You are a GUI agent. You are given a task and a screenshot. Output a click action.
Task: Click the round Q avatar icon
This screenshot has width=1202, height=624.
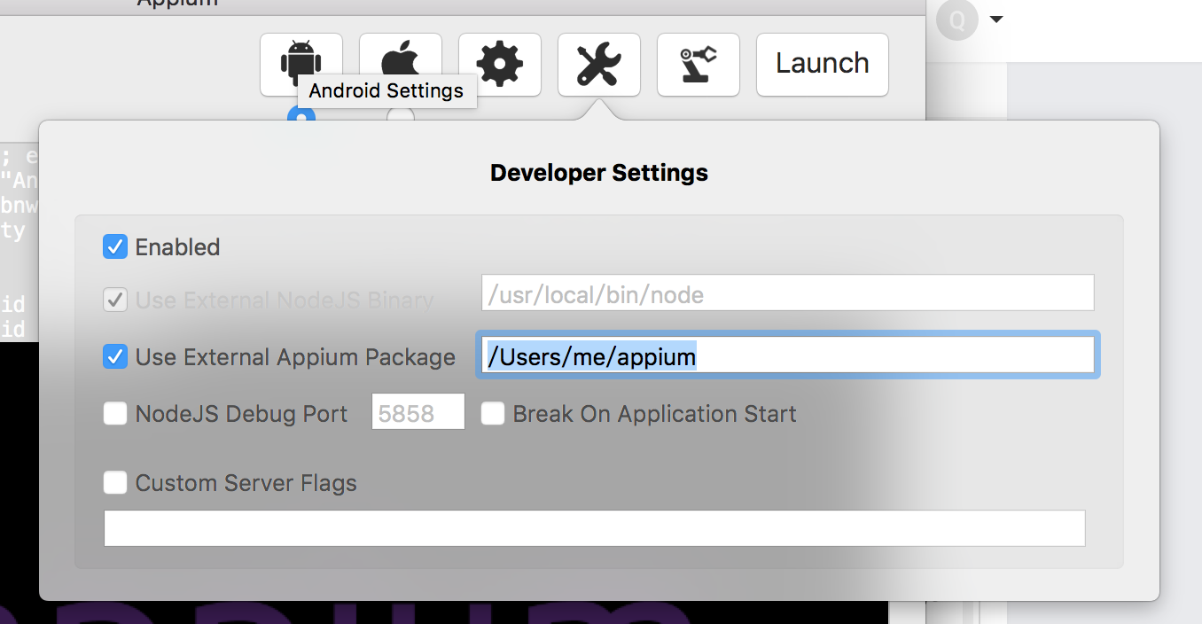pyautogui.click(x=957, y=19)
